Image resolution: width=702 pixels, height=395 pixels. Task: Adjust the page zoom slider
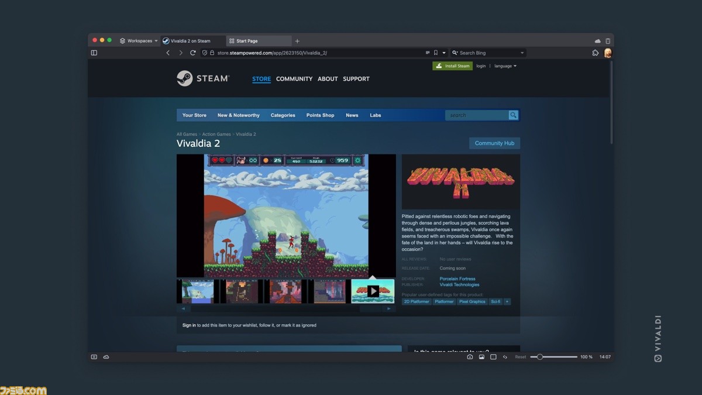(x=554, y=357)
